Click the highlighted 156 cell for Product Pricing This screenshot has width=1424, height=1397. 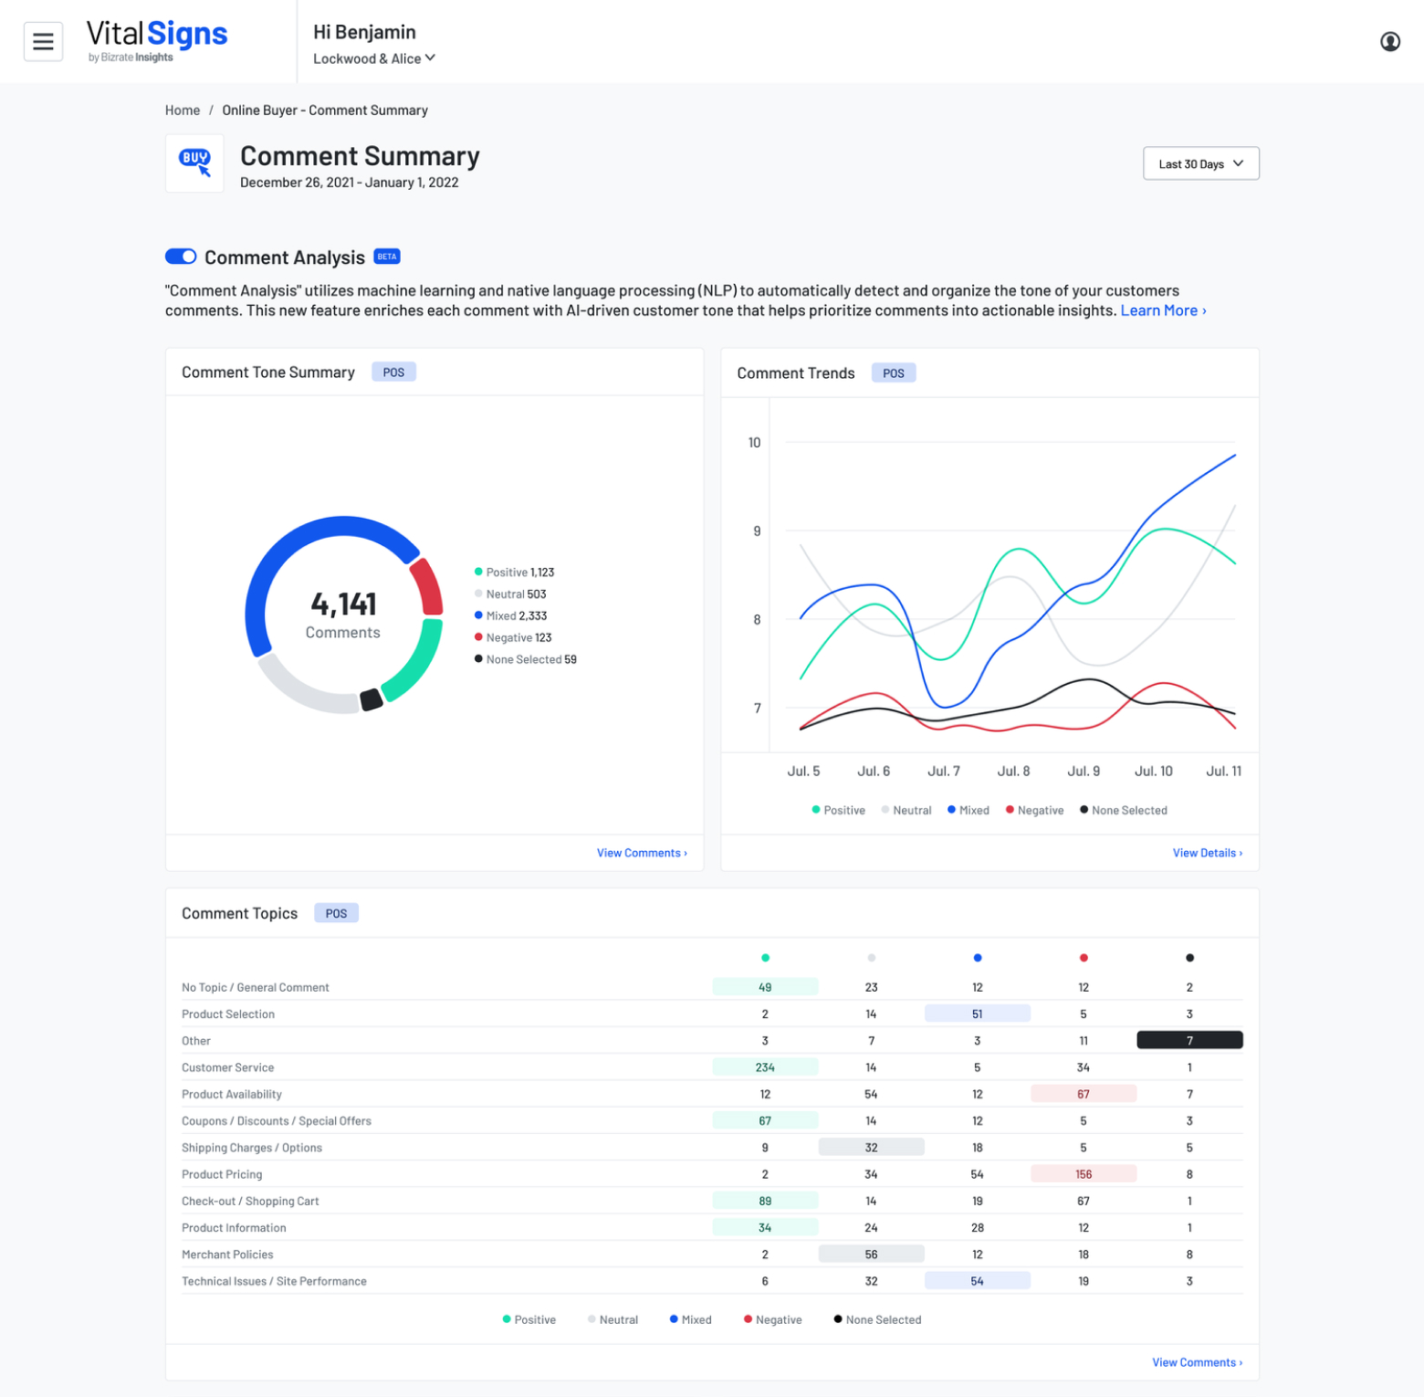1084,1173
